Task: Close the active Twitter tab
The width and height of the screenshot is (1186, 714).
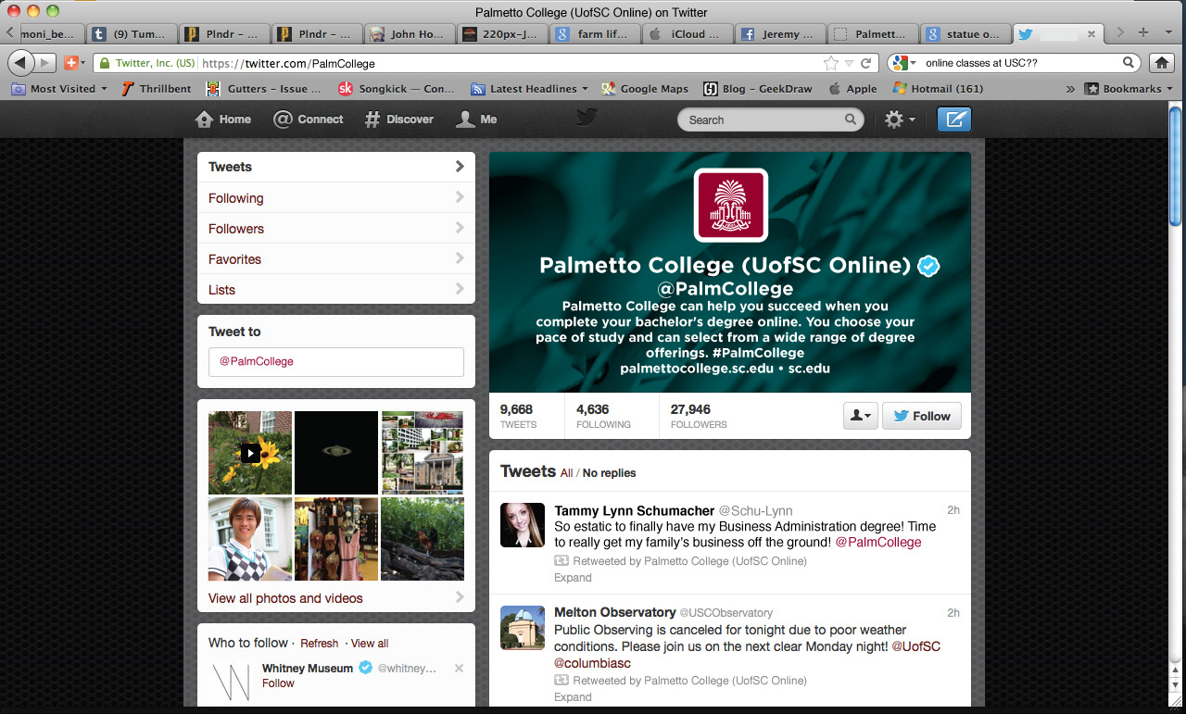Action: click(x=1091, y=33)
